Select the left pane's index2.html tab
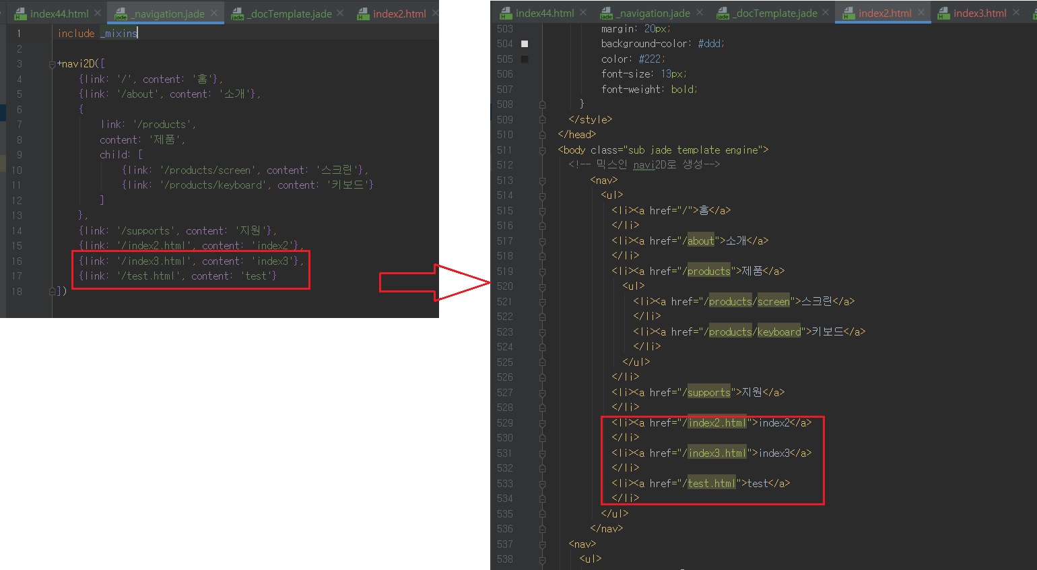Screen dimensions: 1037x570 pos(399,13)
